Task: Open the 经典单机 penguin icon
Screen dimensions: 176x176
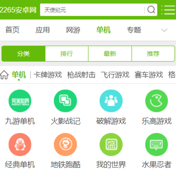Action: click(20, 145)
